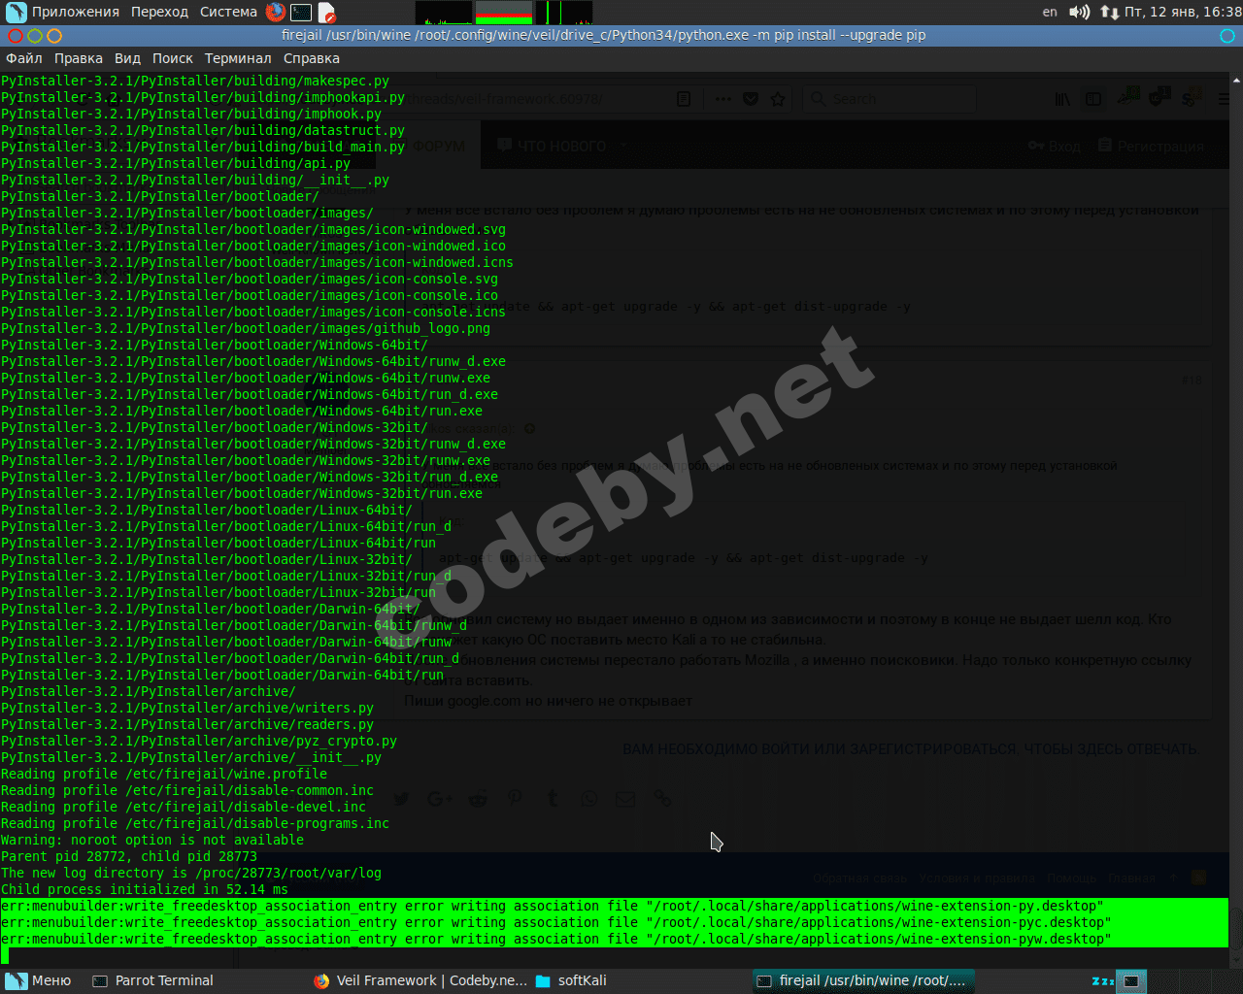Select the firejail terminal taskbar entry

862,980
